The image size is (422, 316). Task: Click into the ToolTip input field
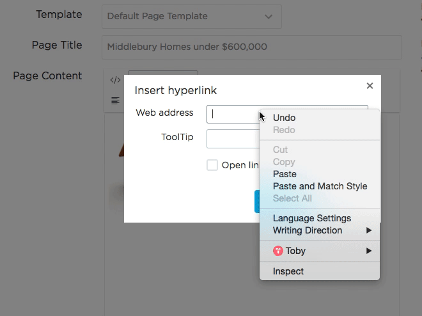tap(233, 139)
